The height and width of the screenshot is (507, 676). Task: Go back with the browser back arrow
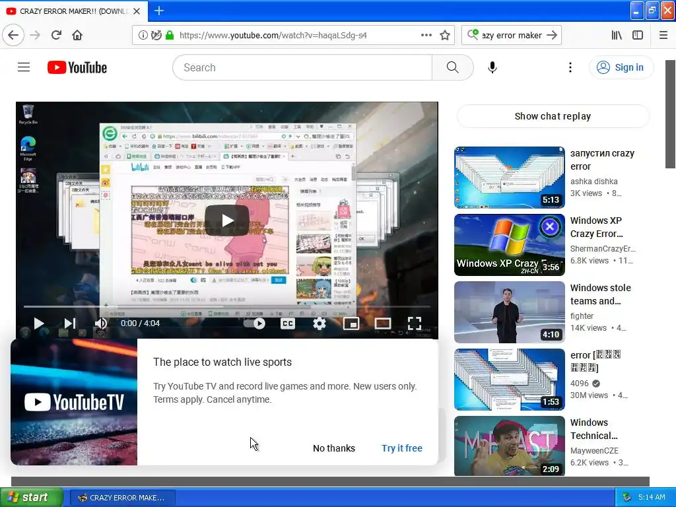tap(13, 35)
